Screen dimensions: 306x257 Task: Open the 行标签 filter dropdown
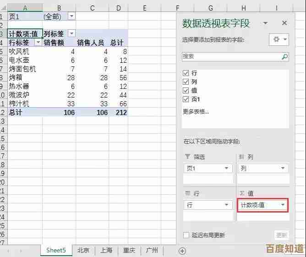pyautogui.click(x=38, y=43)
